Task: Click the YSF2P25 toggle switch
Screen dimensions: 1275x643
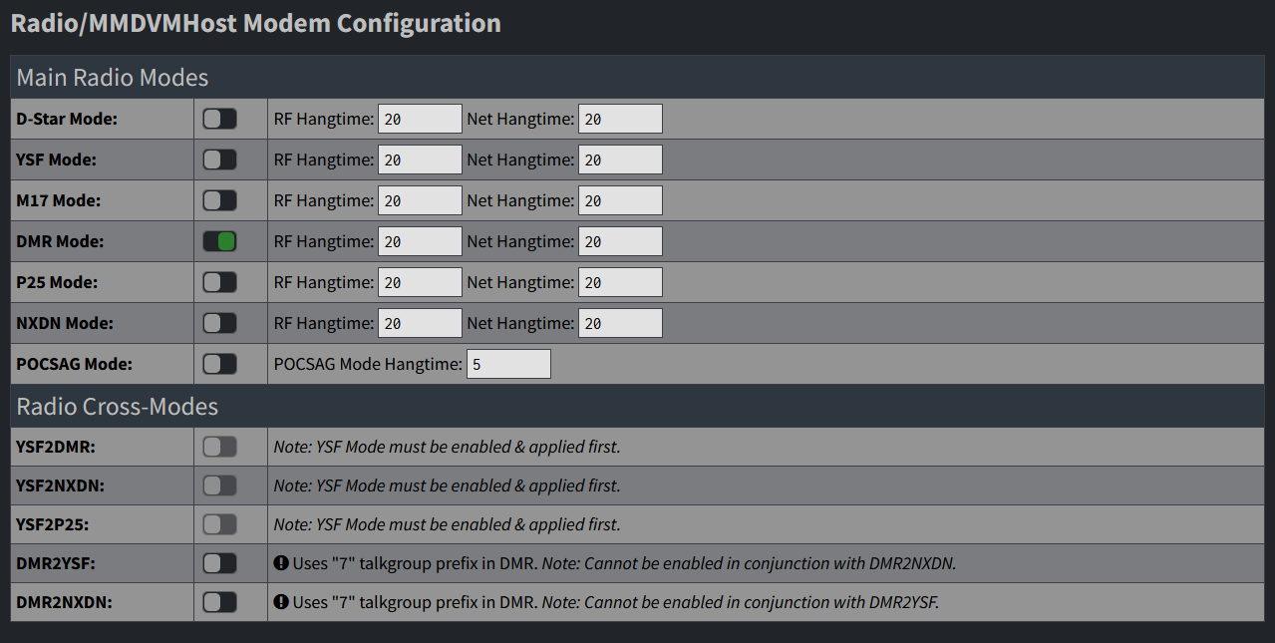Action: [x=219, y=524]
